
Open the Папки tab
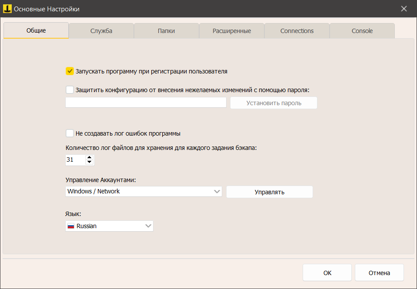[x=167, y=31]
